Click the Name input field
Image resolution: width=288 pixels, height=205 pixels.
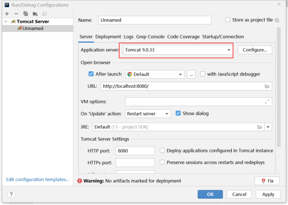pos(155,20)
